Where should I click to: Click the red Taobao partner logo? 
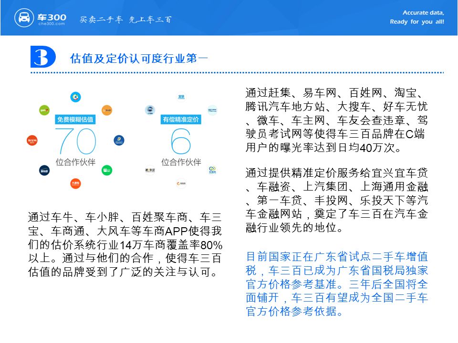point(32,141)
